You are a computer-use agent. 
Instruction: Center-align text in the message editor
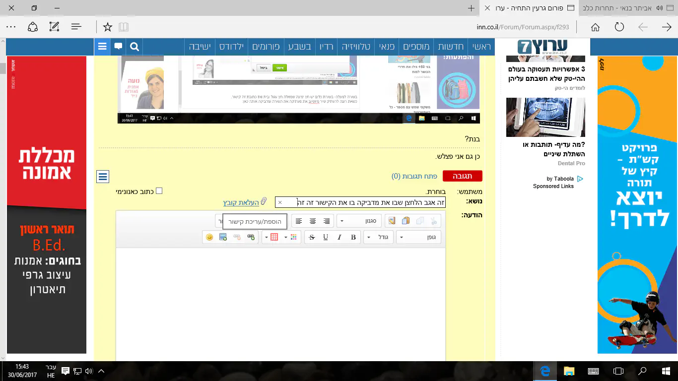point(313,221)
